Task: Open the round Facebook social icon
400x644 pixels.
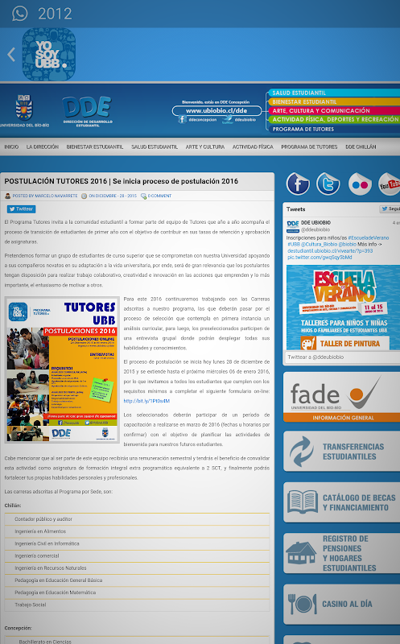Action: 298,184
